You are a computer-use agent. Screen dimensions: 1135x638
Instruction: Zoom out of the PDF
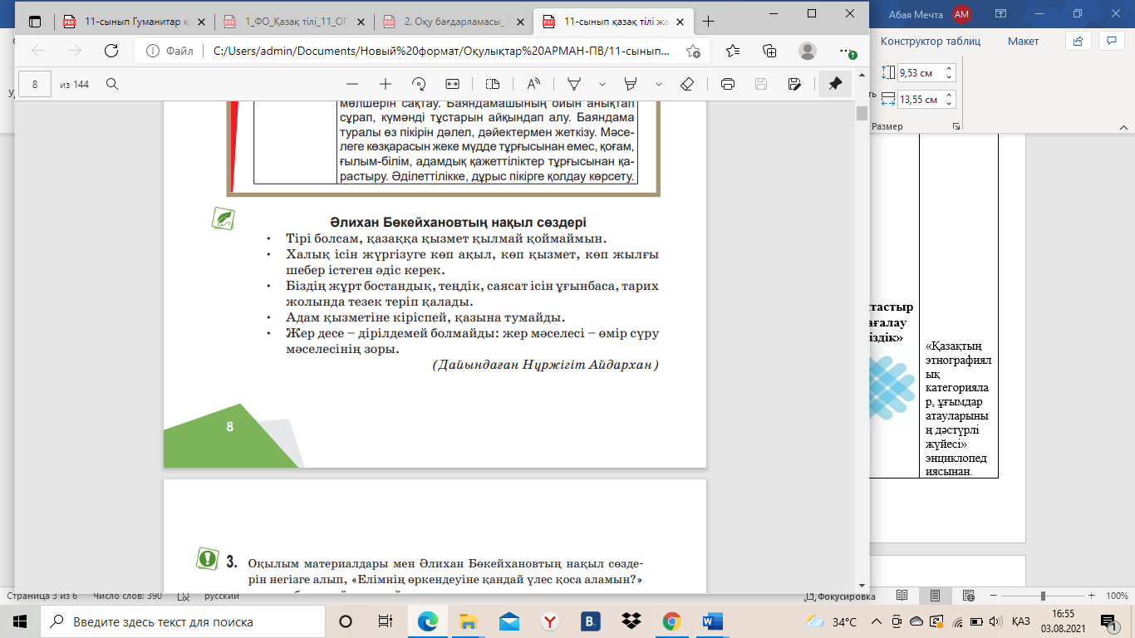352,84
